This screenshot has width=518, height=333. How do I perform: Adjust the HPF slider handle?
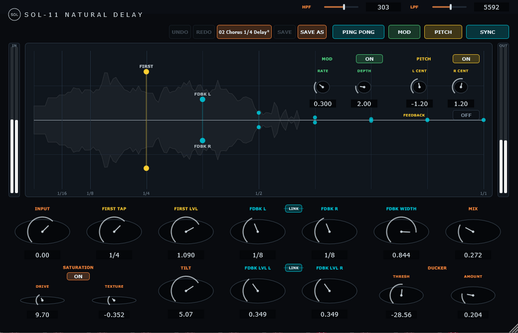click(x=344, y=7)
